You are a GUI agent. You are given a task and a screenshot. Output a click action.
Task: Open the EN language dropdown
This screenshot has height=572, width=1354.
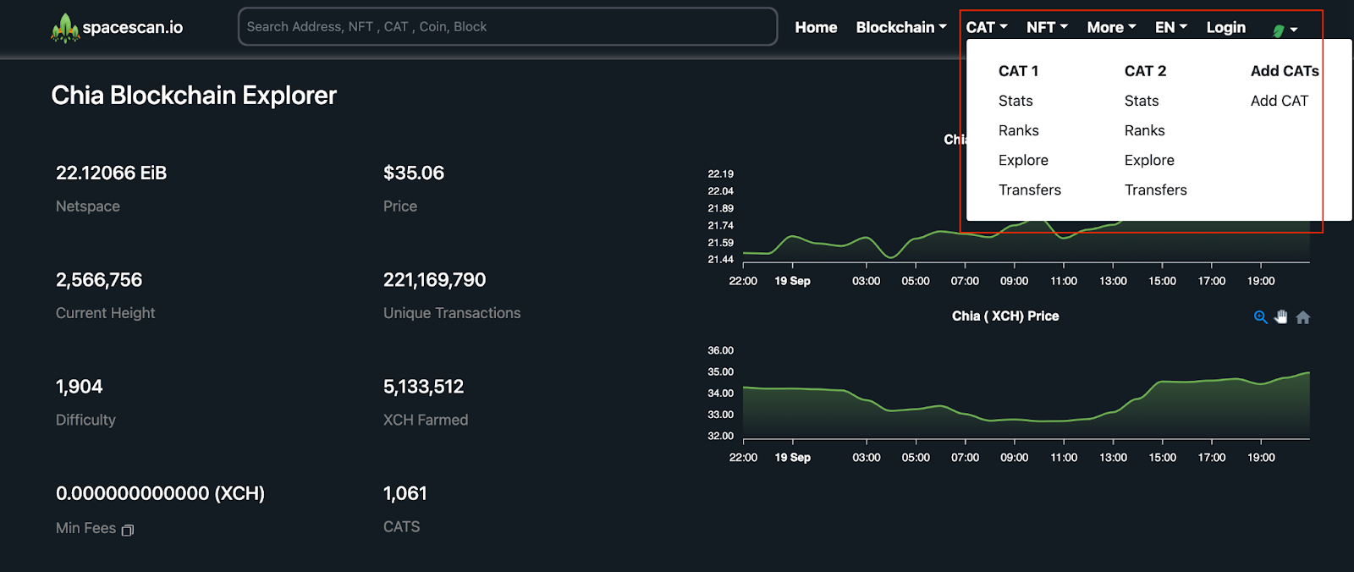pyautogui.click(x=1171, y=27)
